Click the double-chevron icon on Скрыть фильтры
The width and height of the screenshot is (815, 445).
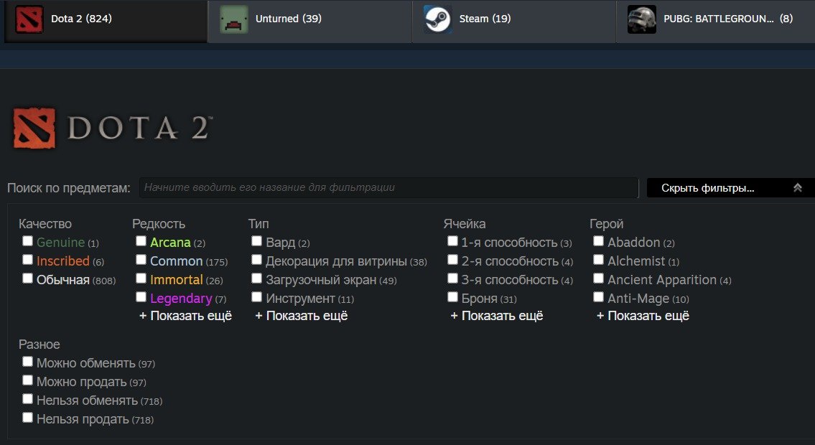pos(797,188)
